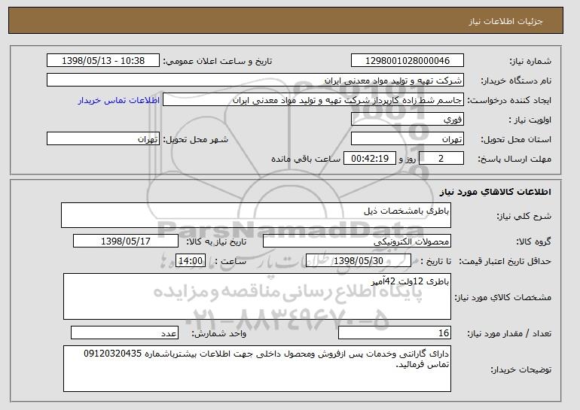
Task: Open the اطلاعات تماس خریدار link
Action: (119, 100)
